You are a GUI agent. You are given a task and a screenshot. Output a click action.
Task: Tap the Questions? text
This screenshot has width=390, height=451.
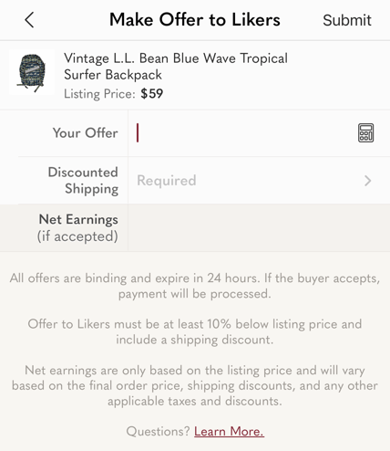[x=158, y=432]
